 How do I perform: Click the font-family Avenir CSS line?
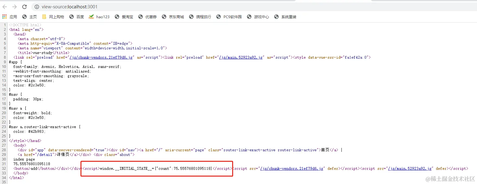coord(67,67)
